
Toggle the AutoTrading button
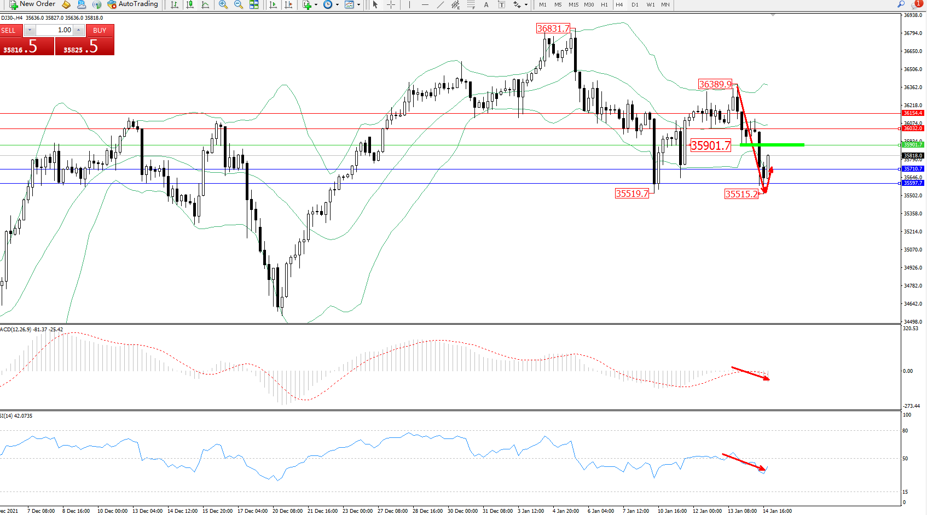[x=132, y=4]
